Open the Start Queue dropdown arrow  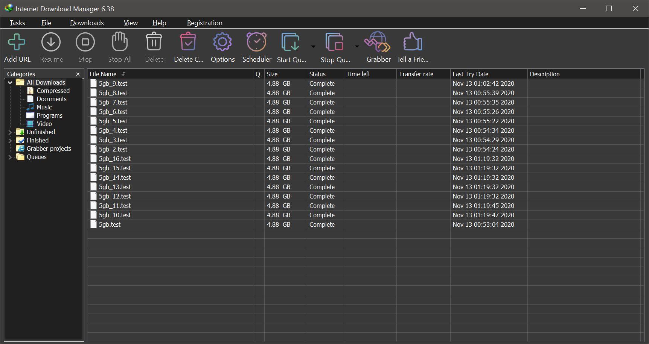313,46
